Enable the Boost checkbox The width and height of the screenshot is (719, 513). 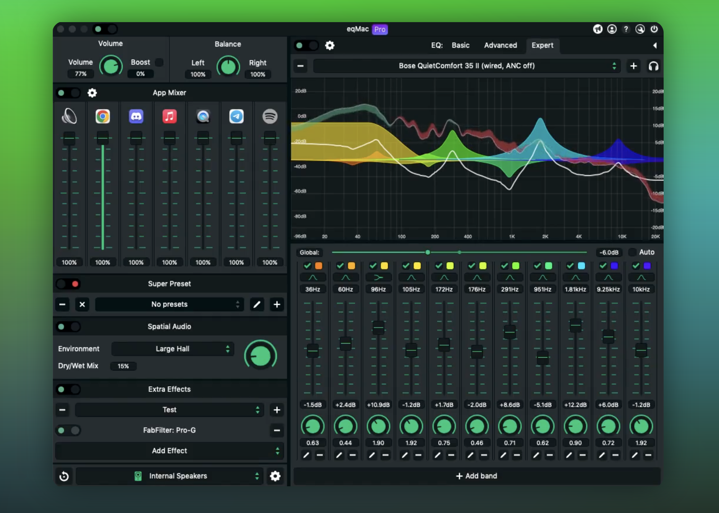point(159,62)
